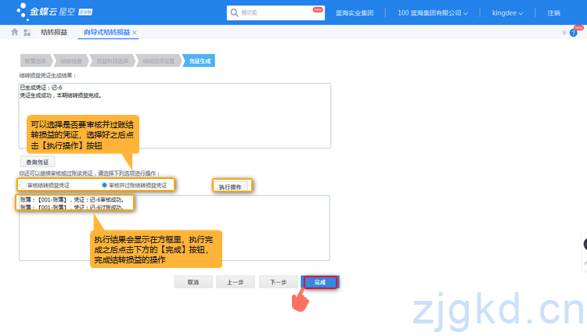Click the 取消 button
587x336 pixels.
193,282
